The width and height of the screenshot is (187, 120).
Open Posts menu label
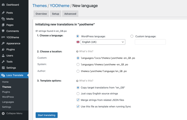10,13
